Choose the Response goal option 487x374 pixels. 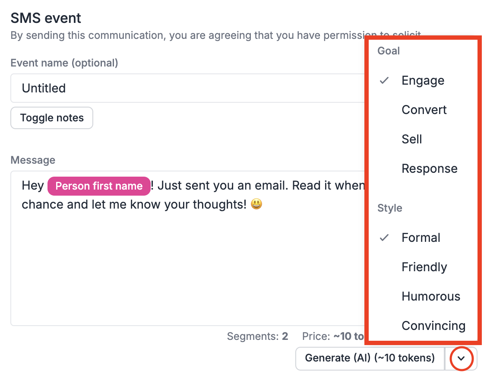pos(430,168)
